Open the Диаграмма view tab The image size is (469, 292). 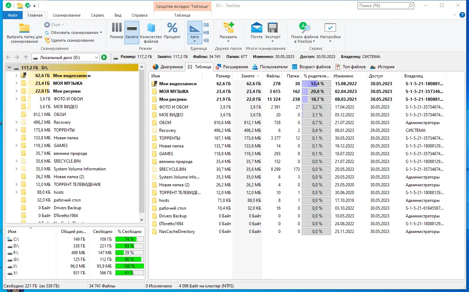[x=168, y=67]
